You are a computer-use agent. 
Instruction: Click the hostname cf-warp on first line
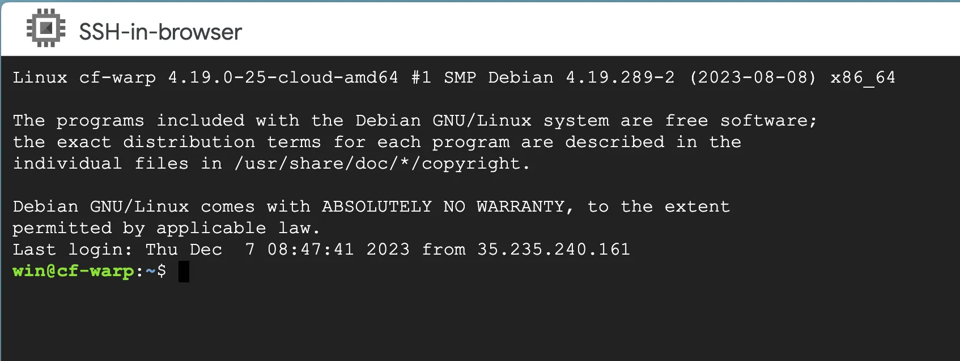[117, 78]
